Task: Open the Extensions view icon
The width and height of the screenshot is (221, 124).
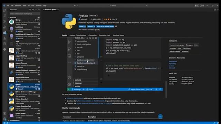Action: point(4,33)
